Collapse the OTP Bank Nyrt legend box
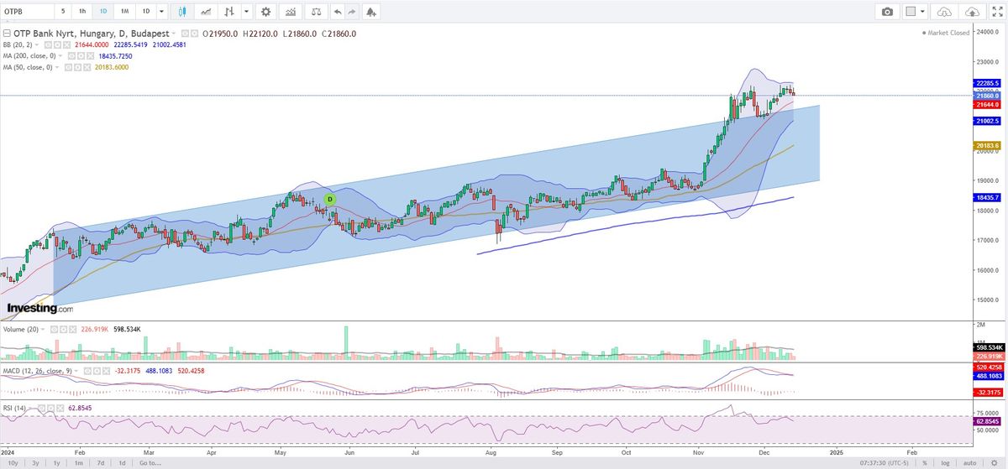This screenshot has height=469, width=1008. (6, 34)
